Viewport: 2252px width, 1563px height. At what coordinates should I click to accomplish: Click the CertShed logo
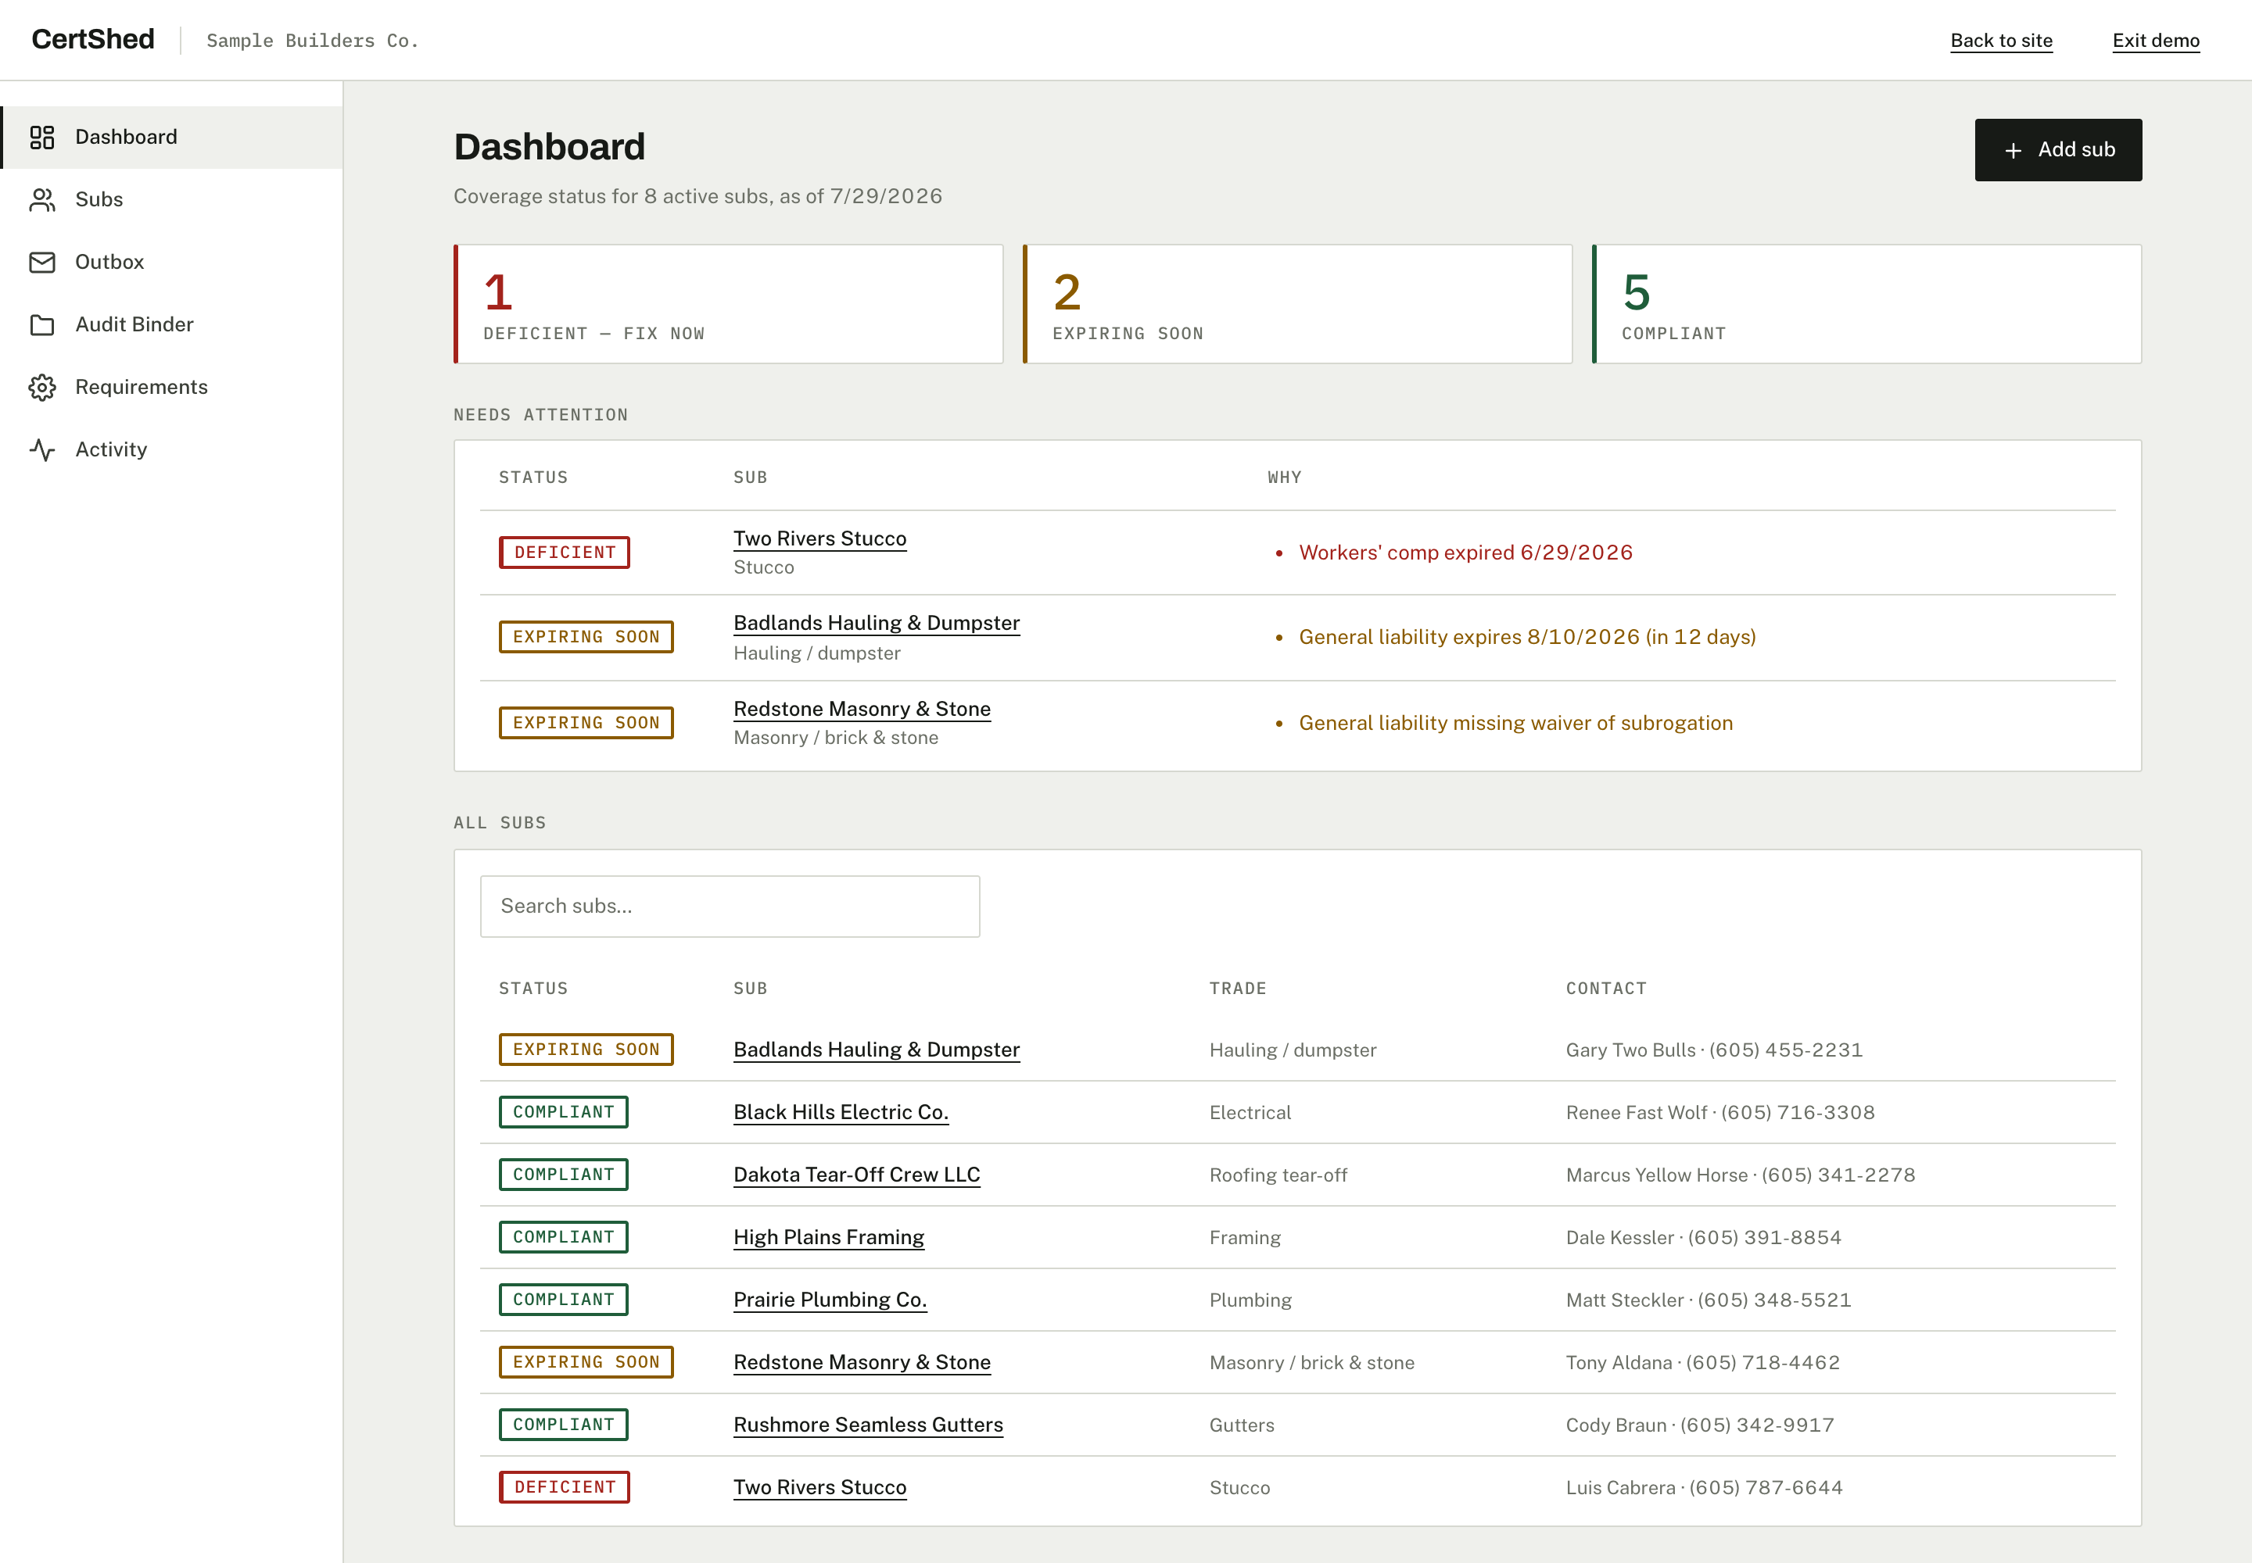(x=93, y=39)
